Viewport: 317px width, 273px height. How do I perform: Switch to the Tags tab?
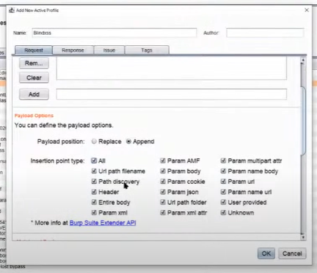(x=147, y=50)
